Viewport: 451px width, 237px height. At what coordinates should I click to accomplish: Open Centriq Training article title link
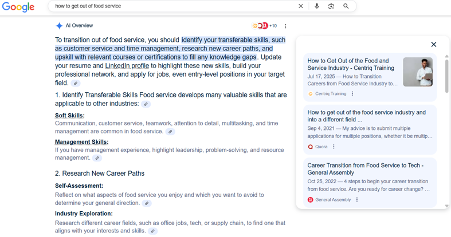click(x=351, y=64)
